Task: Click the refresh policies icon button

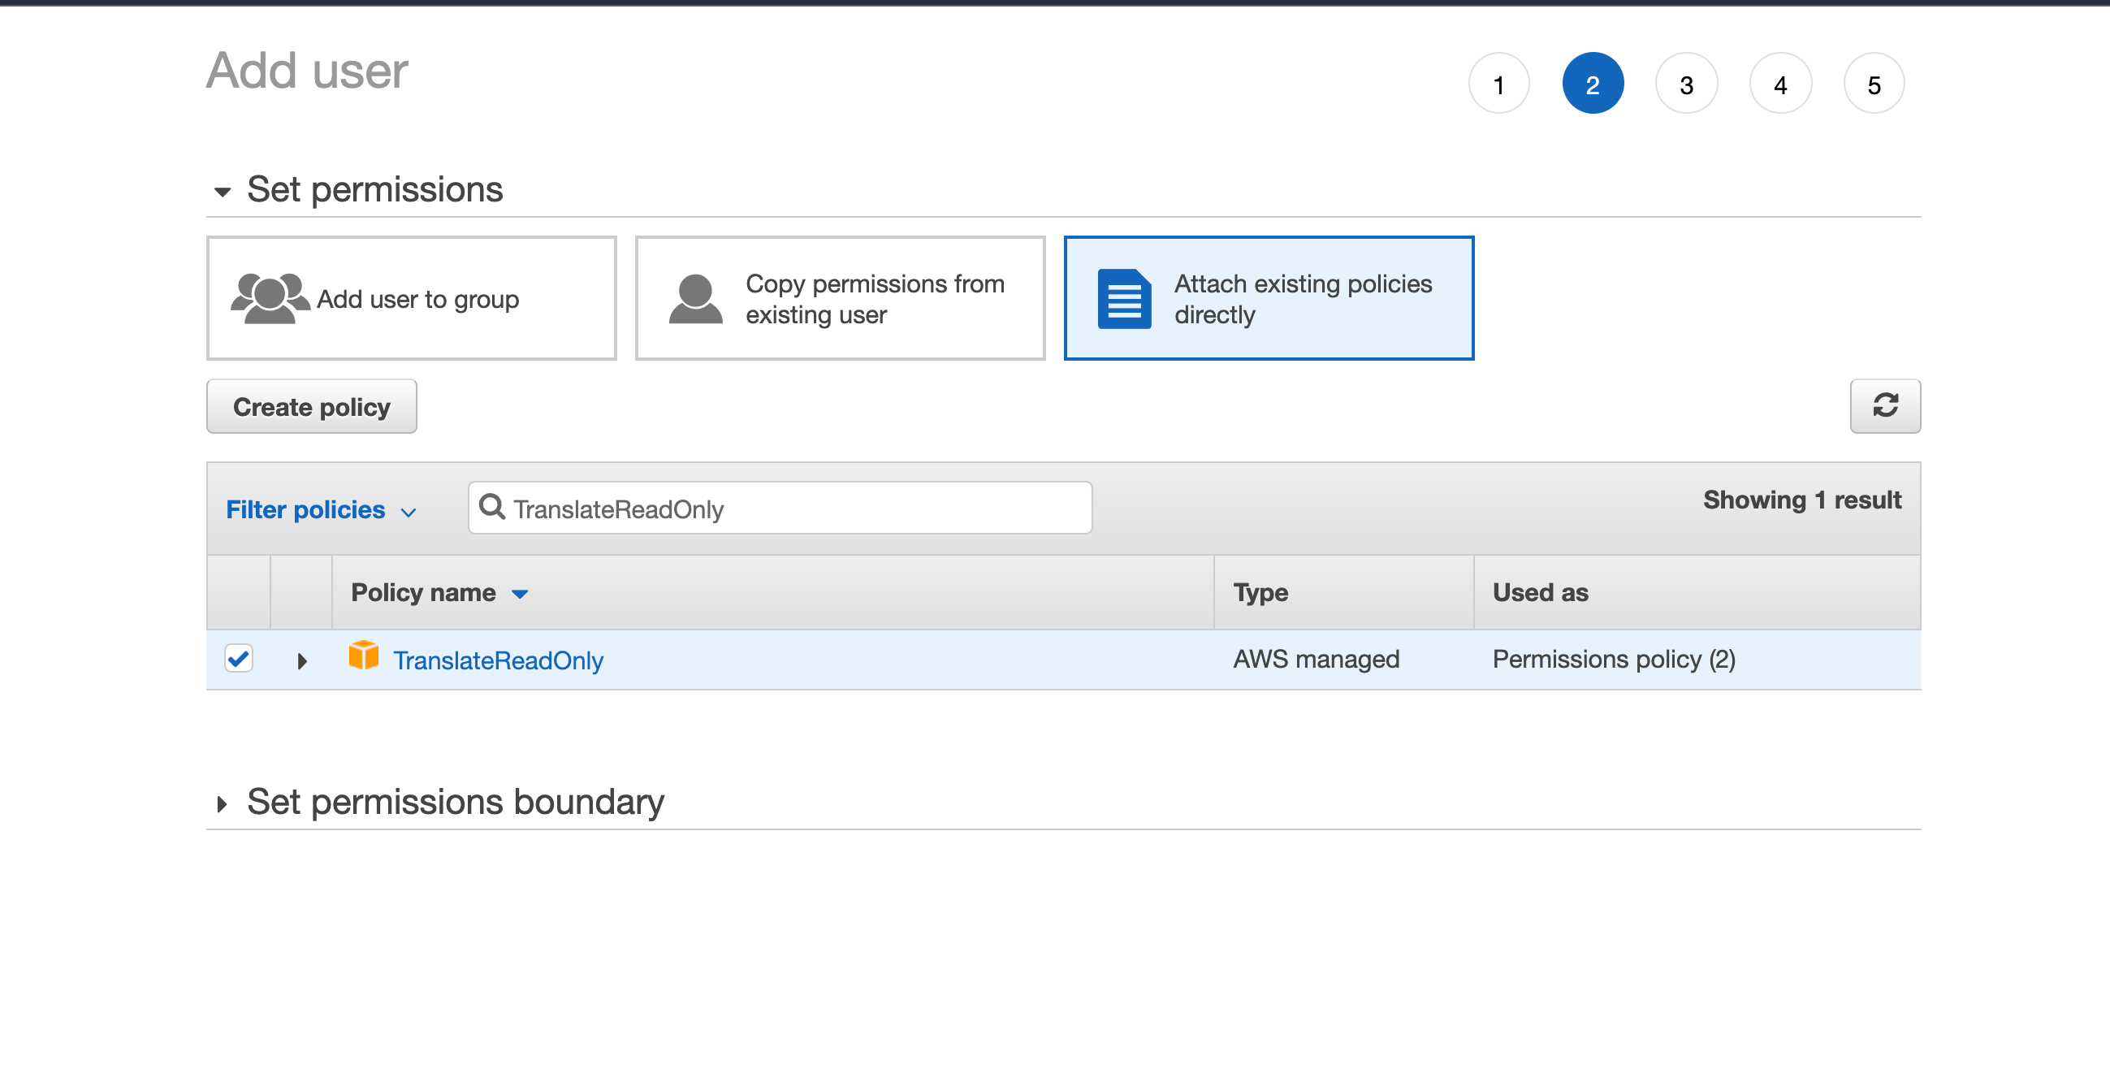Action: pos(1884,405)
